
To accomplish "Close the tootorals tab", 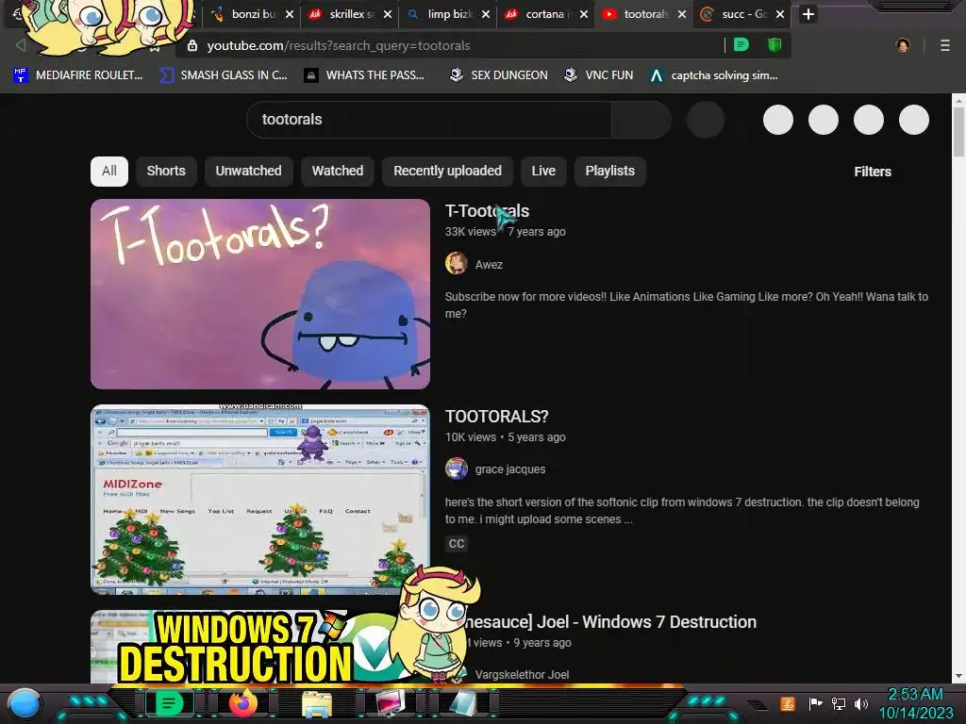I will click(682, 14).
